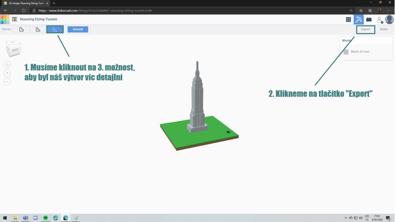Select the largest block size option

[x=22, y=29]
